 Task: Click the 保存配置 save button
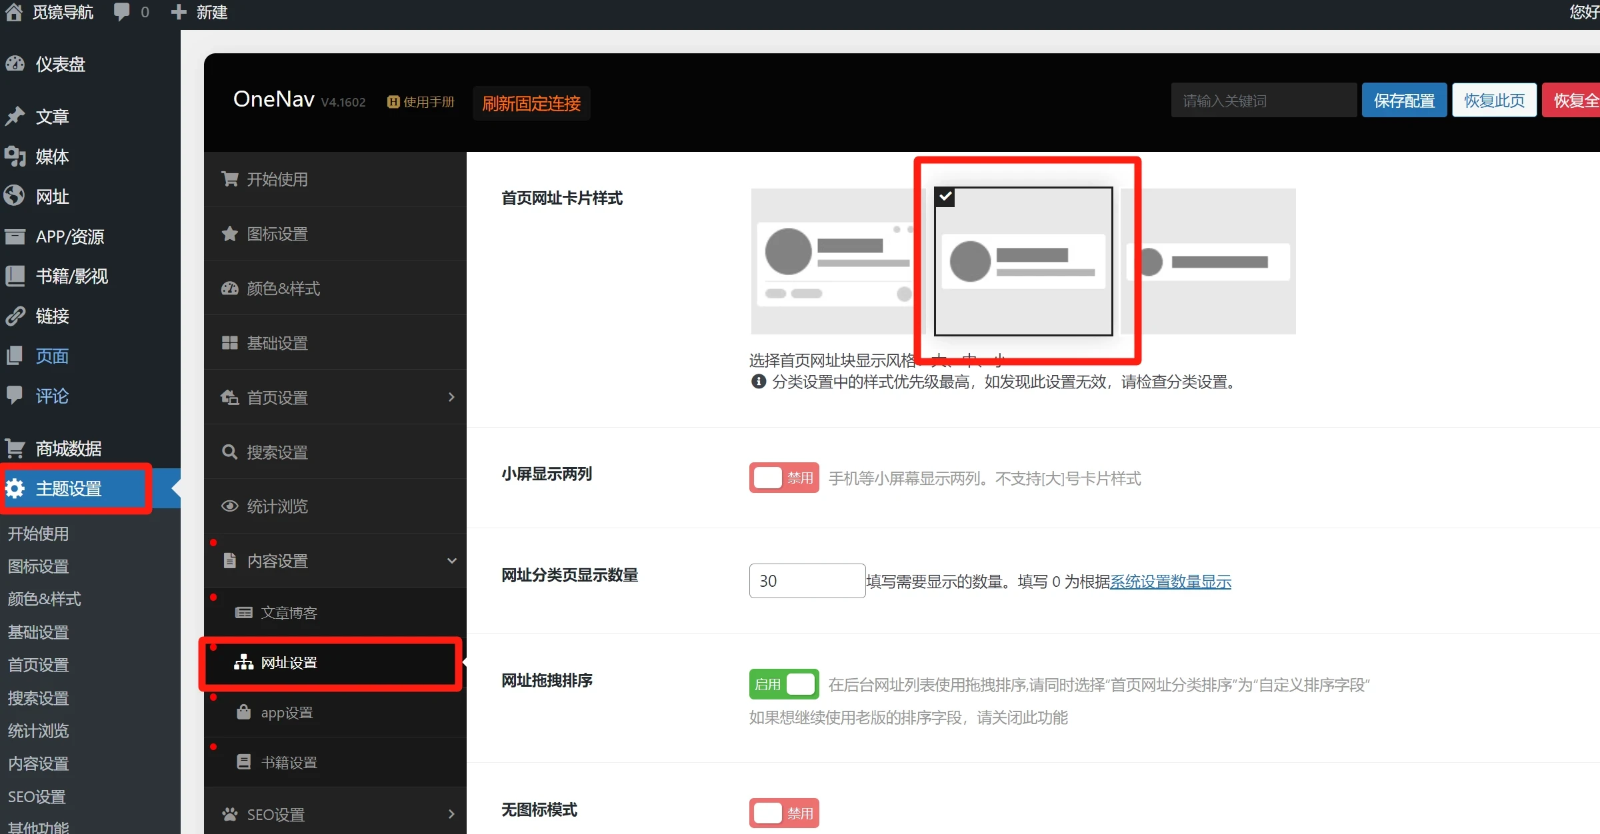[1404, 100]
